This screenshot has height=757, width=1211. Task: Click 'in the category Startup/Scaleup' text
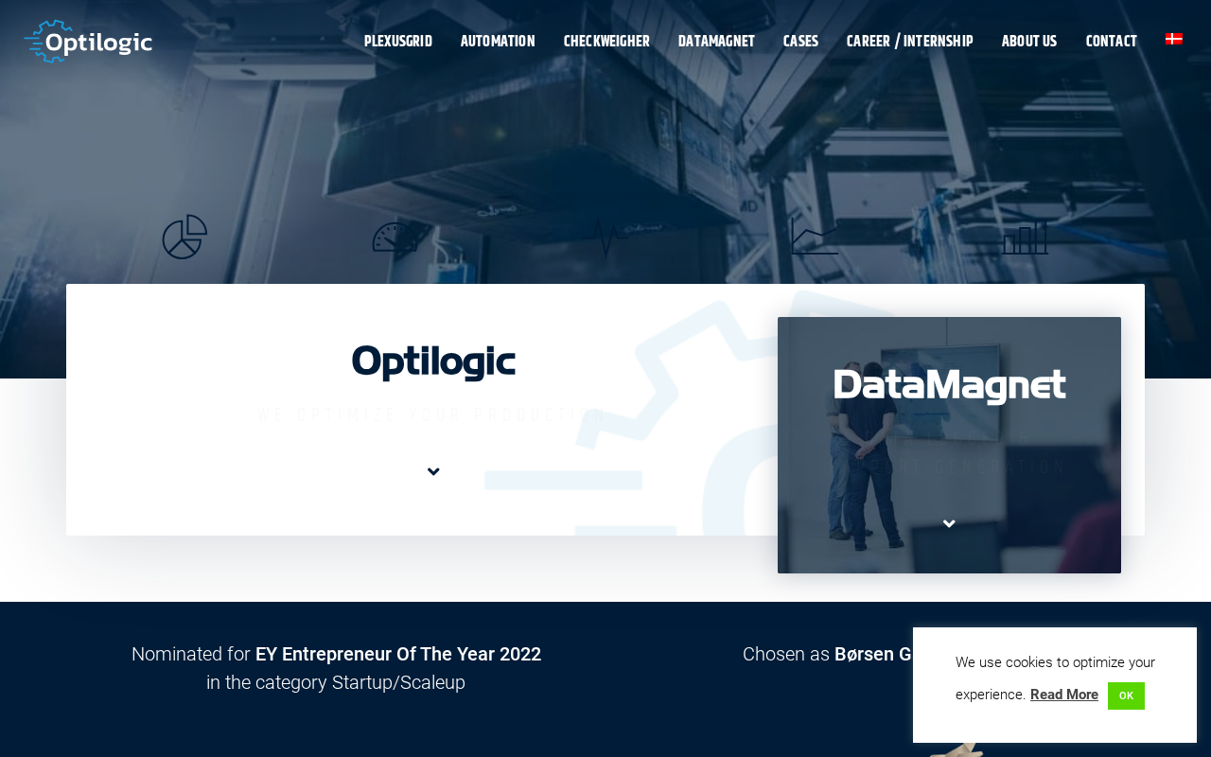click(x=336, y=682)
